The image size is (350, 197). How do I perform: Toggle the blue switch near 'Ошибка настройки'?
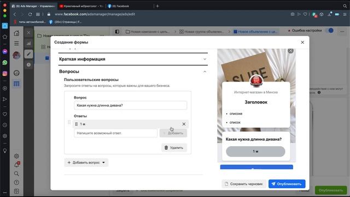[x=329, y=31]
